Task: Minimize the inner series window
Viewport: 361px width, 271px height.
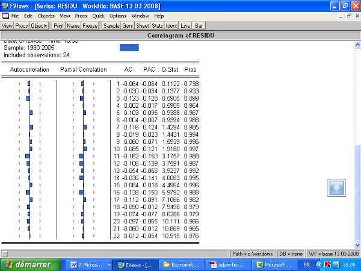Action: [341, 16]
